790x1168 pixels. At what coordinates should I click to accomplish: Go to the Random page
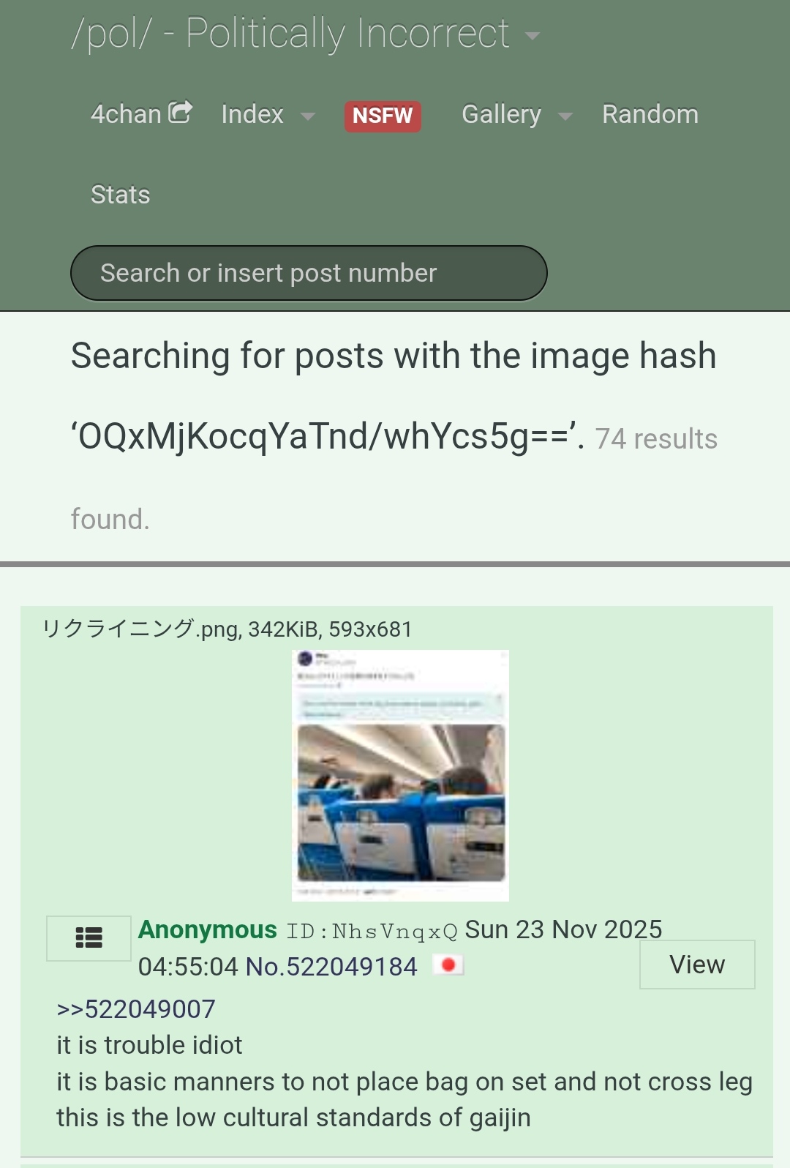(650, 114)
